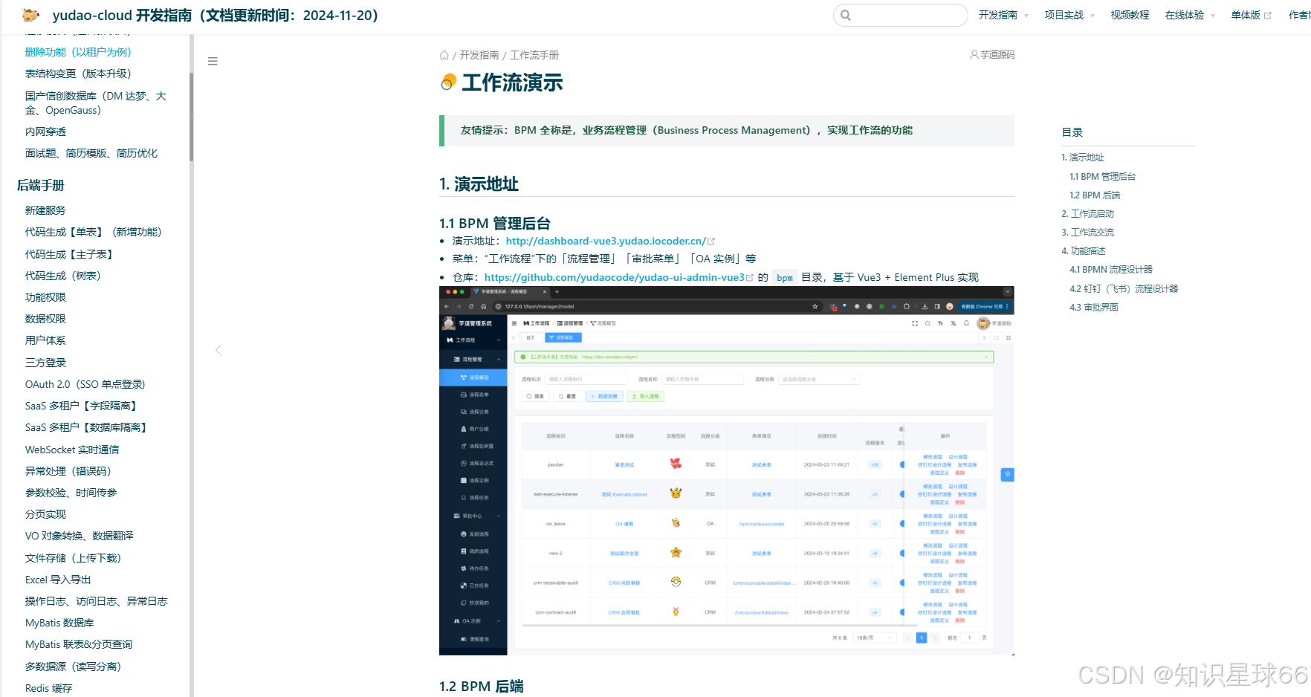Screen dimensions: 1311x697
Task: Open sidebar item 功能权限
Action: click(x=45, y=297)
